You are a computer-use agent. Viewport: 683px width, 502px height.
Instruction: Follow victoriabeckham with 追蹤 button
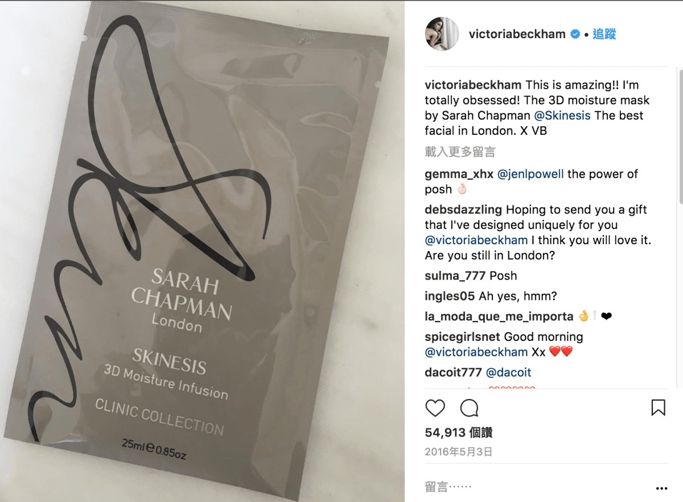coord(604,34)
